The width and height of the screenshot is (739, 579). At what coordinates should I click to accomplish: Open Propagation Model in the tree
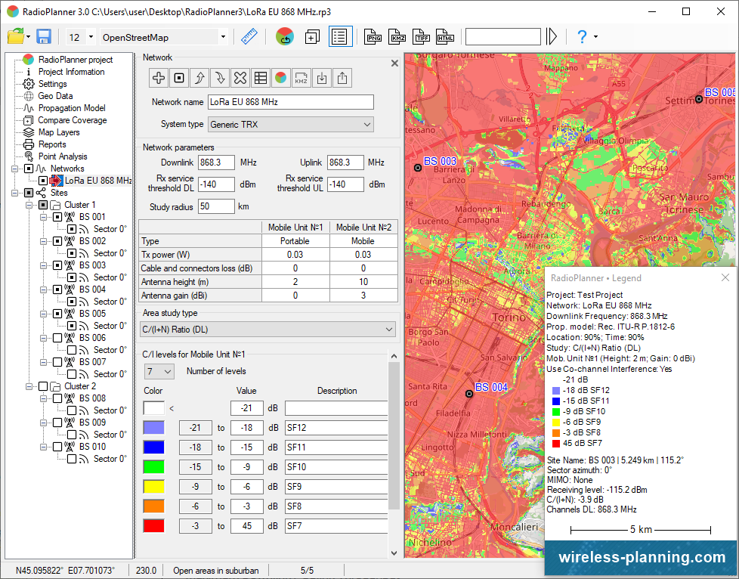(x=72, y=108)
